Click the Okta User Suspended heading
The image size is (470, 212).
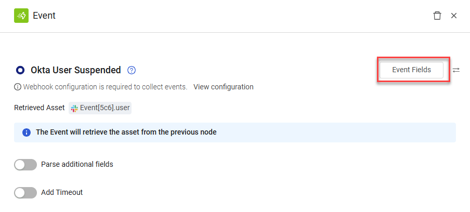(x=76, y=70)
